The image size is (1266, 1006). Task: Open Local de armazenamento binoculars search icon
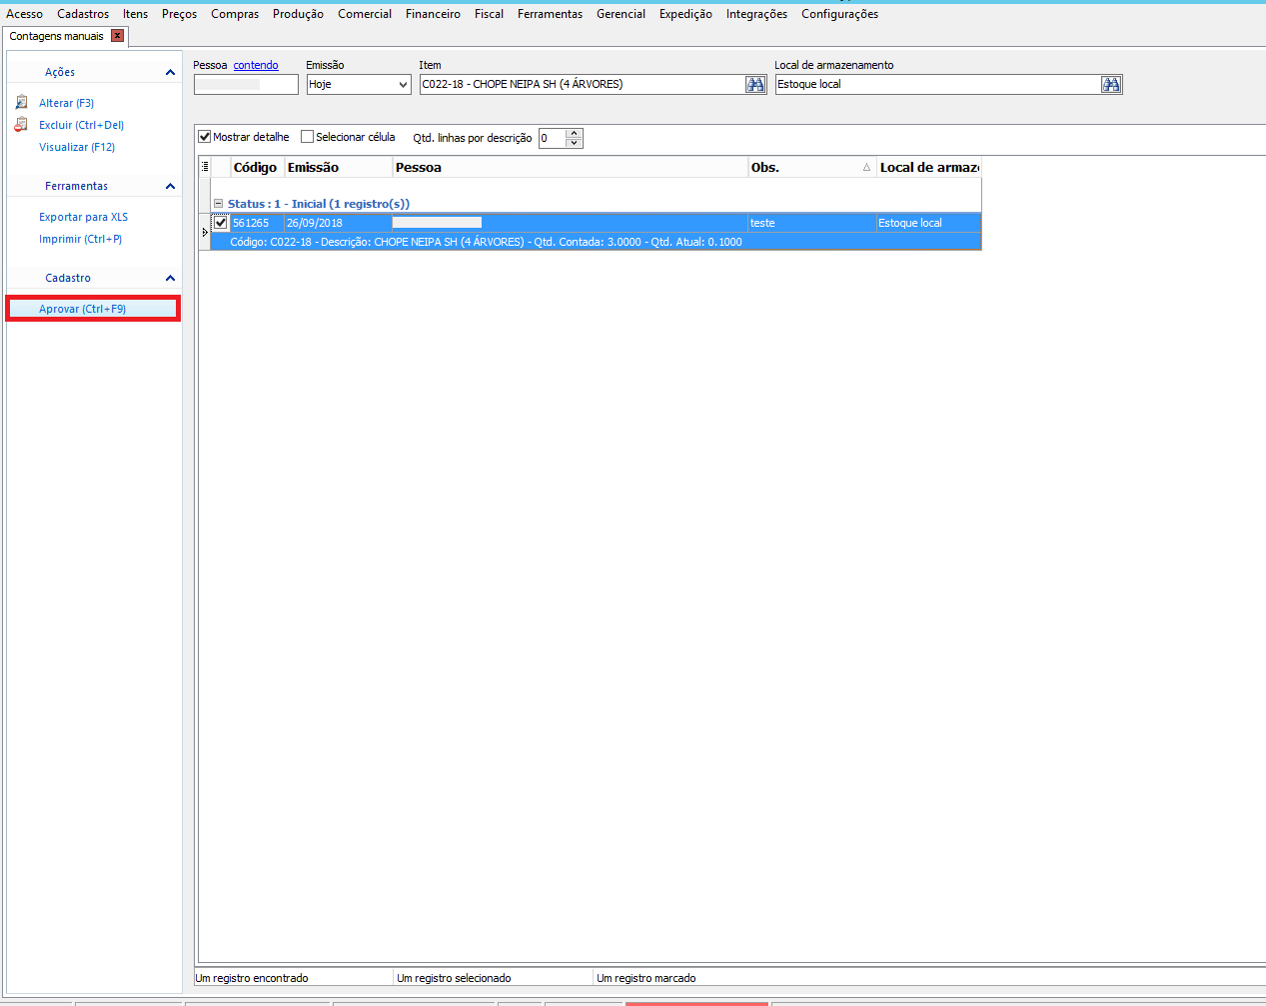point(1111,85)
